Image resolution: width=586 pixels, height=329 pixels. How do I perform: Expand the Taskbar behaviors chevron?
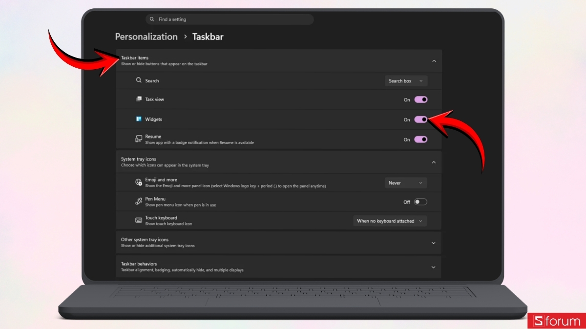click(434, 267)
